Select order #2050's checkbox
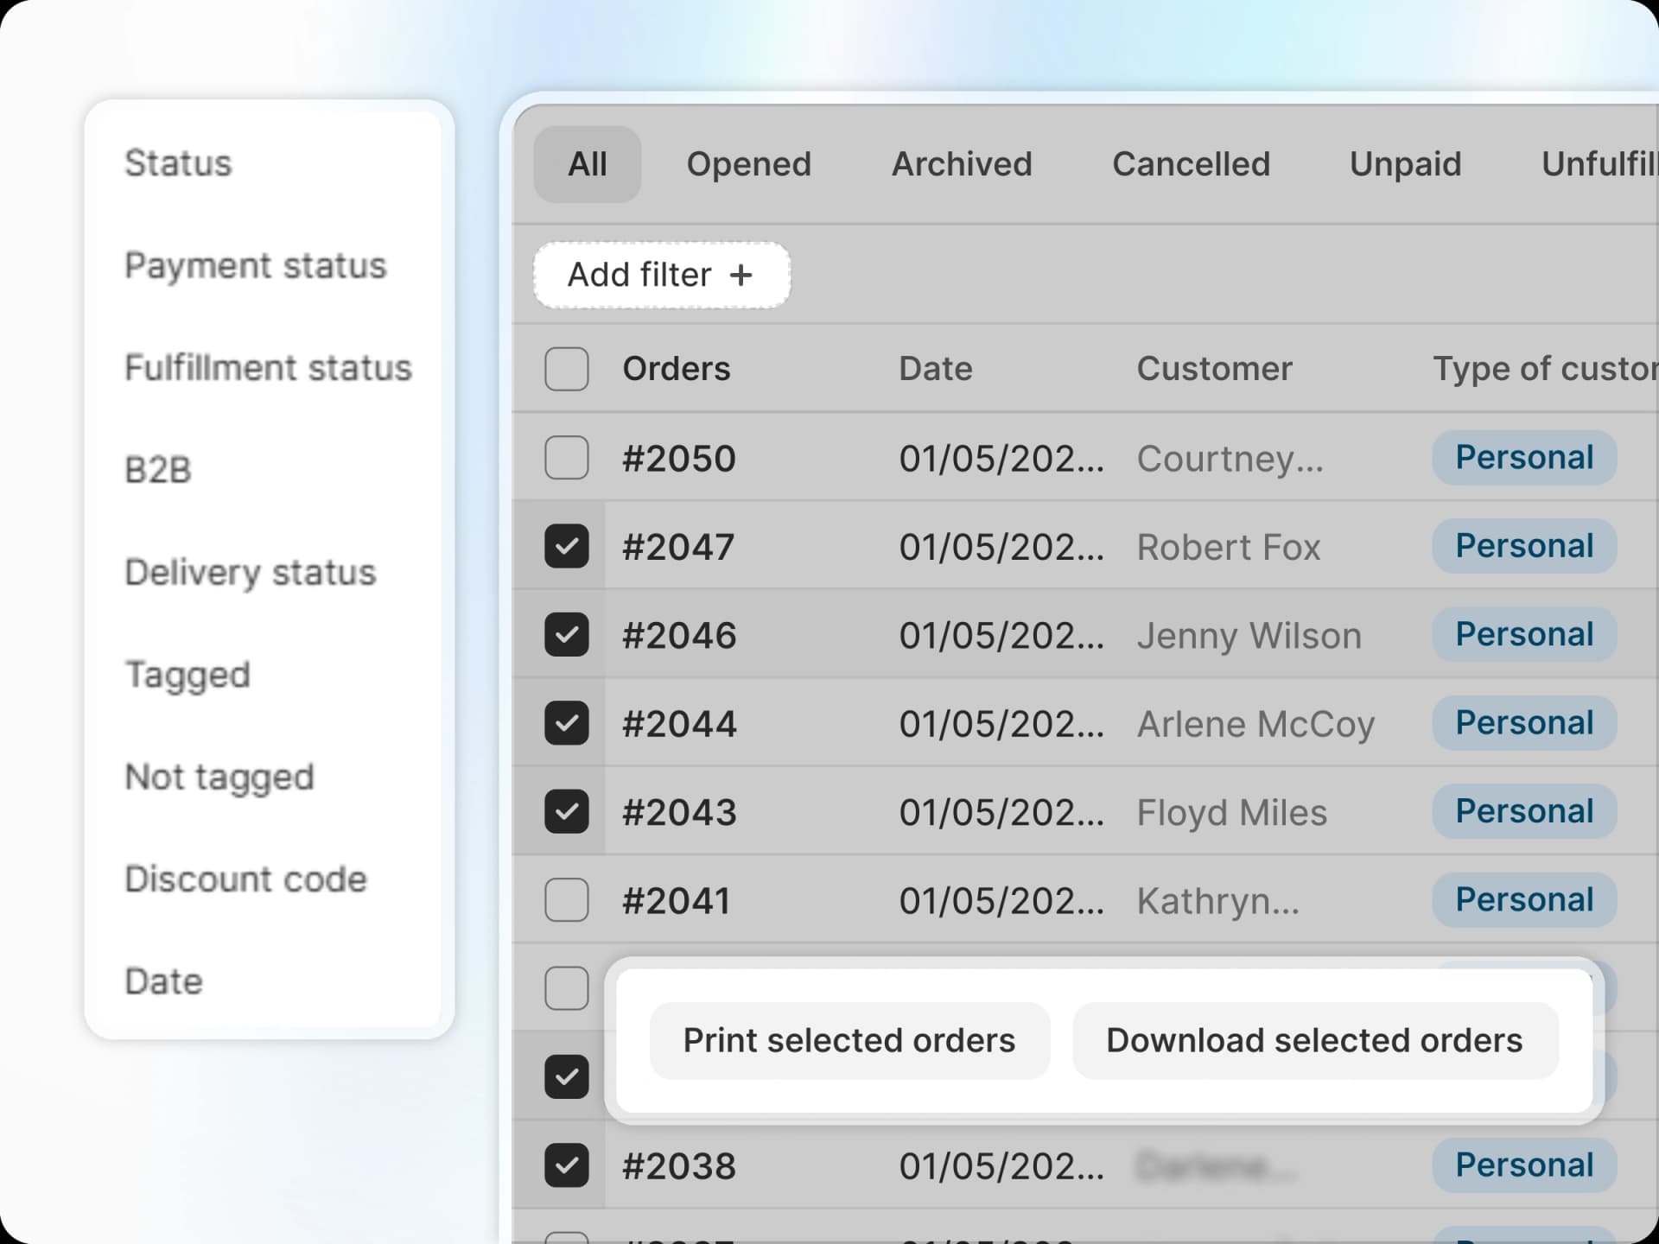This screenshot has height=1244, width=1659. click(566, 459)
